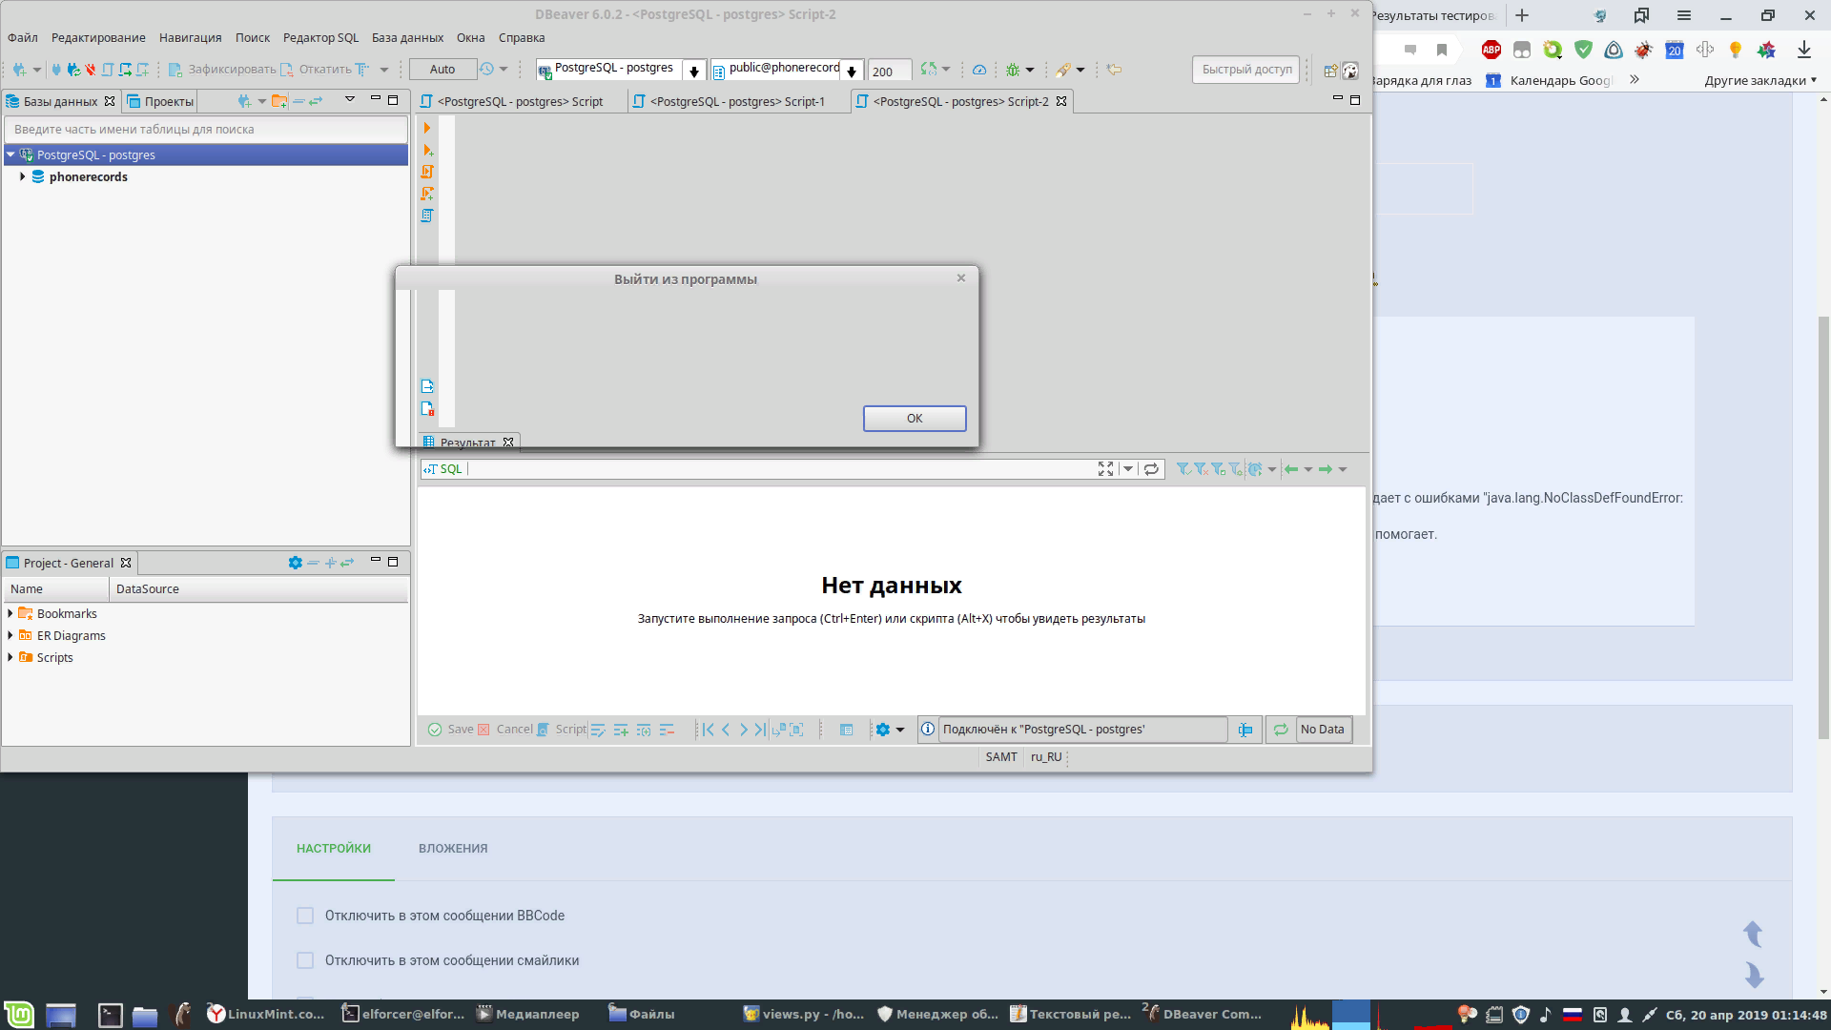Select the transaction log icon next to Auto
Viewport: 1831px width, 1030px height.
488,69
